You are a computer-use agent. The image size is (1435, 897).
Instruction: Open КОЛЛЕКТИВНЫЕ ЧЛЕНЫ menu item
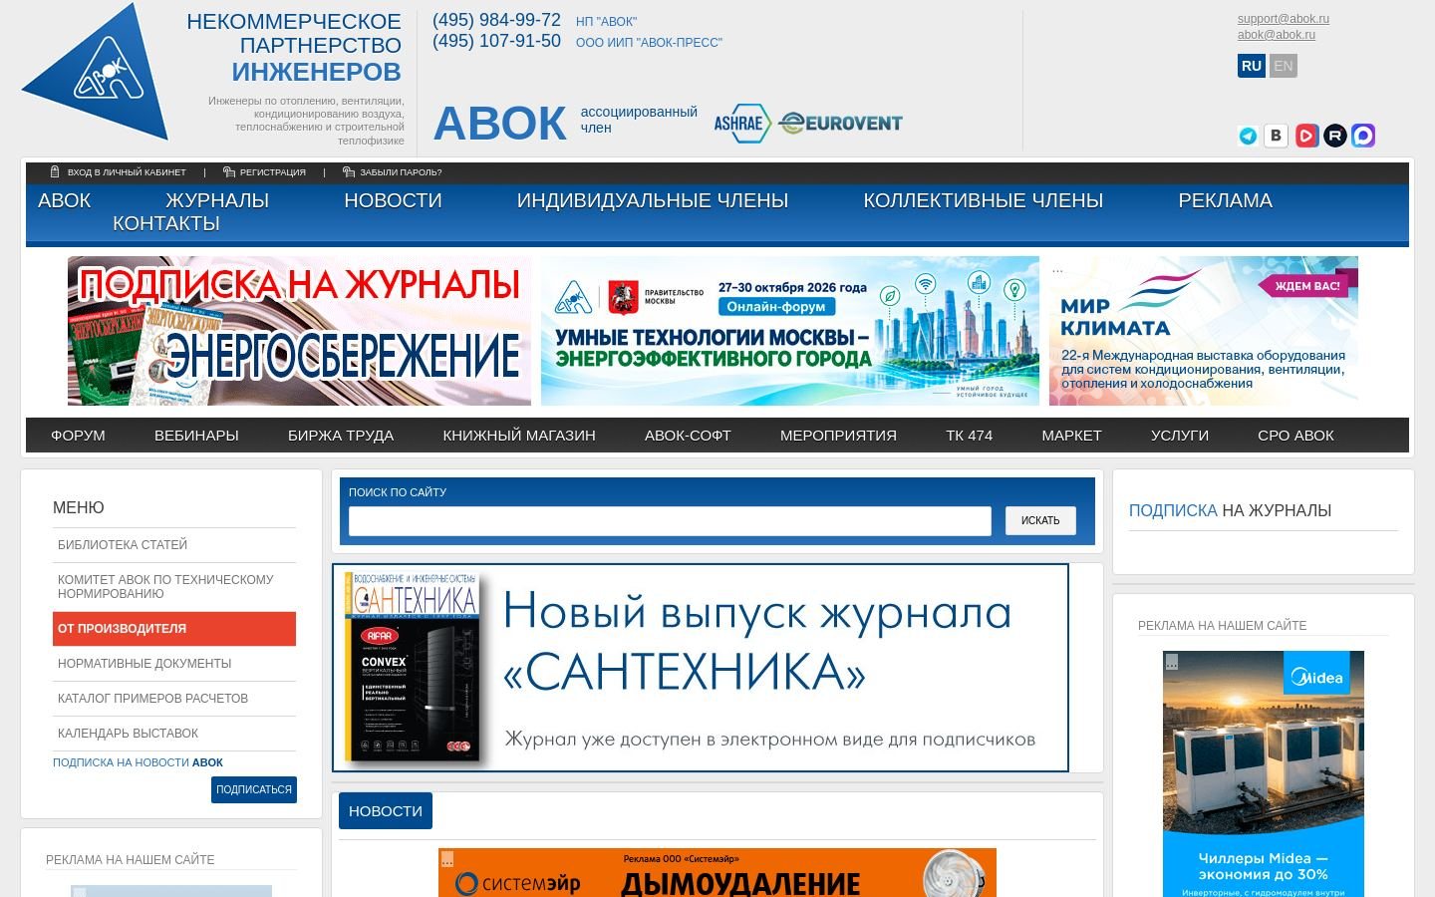point(984,200)
